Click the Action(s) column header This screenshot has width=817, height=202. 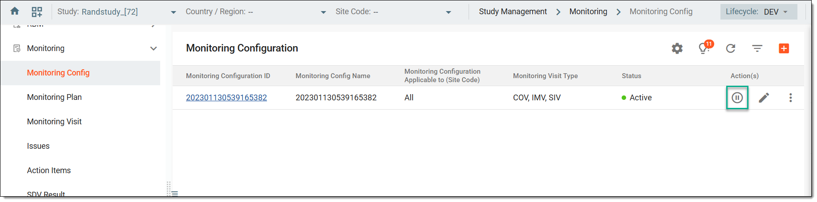coord(744,76)
